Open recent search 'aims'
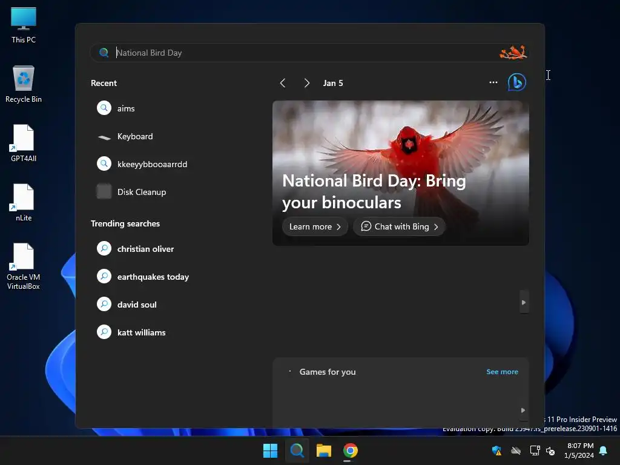 [126, 108]
